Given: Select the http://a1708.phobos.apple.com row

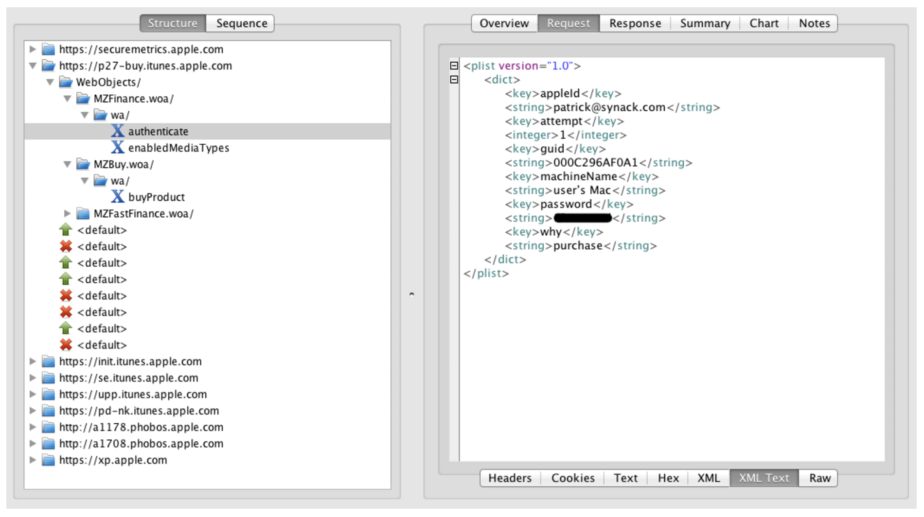Looking at the screenshot, I should click(x=208, y=444).
